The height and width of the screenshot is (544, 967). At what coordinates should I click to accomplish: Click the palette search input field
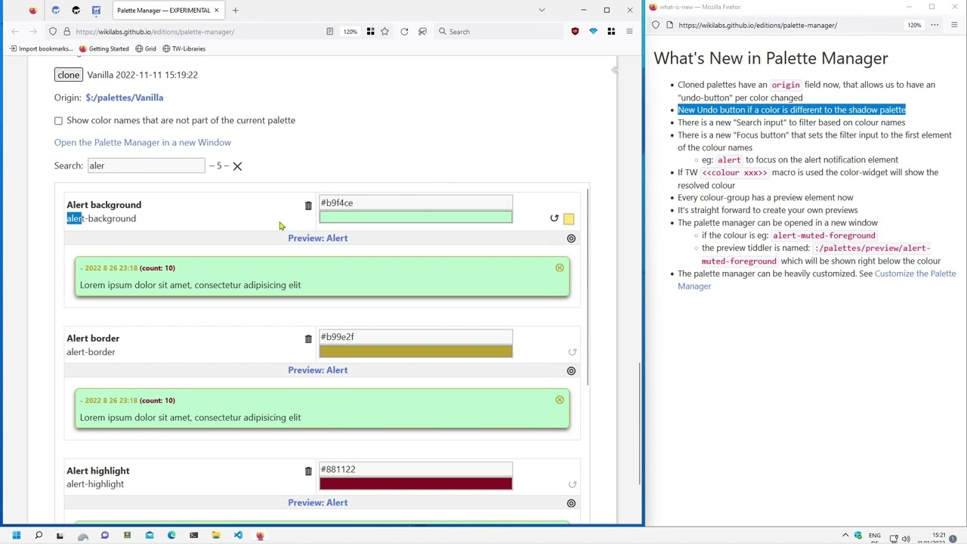click(145, 165)
